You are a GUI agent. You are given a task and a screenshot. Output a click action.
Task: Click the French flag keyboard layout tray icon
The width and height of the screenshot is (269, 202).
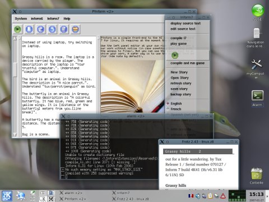coord(191,196)
